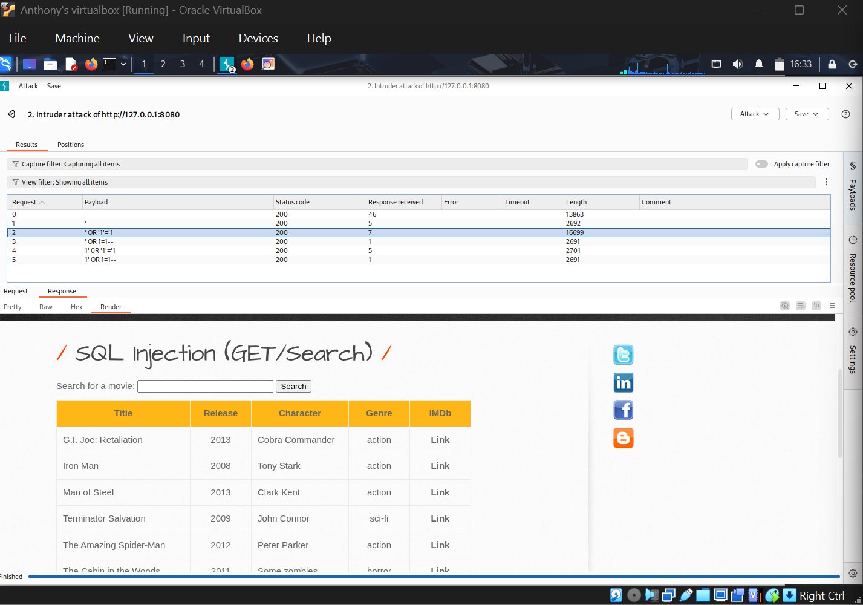The image size is (863, 605).
Task: Open the terminal launcher dropdown arrow
Action: (123, 64)
